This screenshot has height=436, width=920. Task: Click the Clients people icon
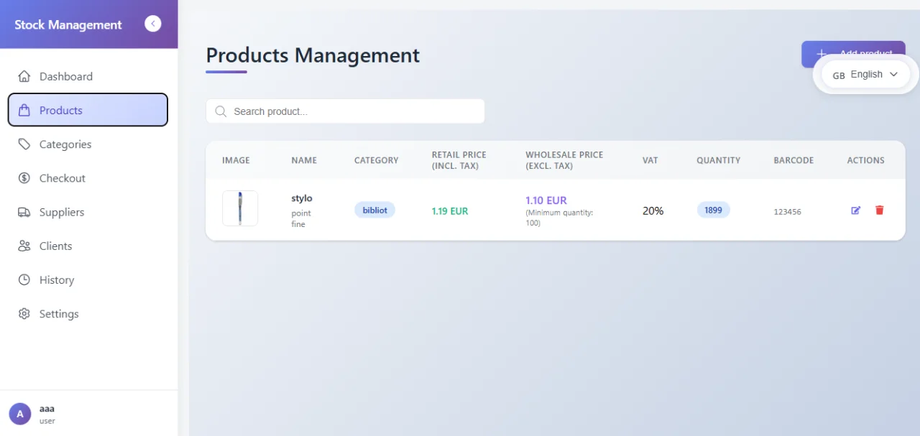[24, 246]
